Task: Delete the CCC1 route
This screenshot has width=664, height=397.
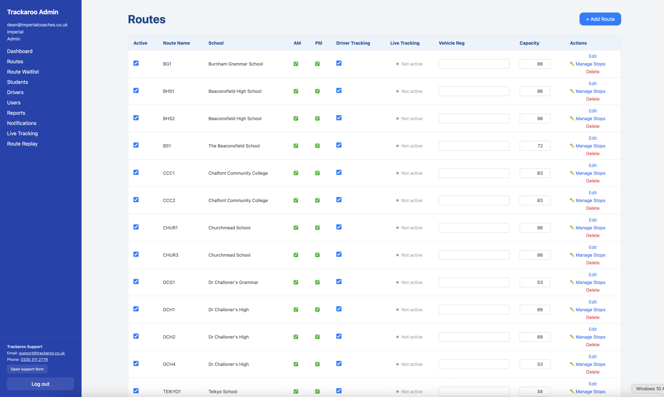Action: point(593,181)
